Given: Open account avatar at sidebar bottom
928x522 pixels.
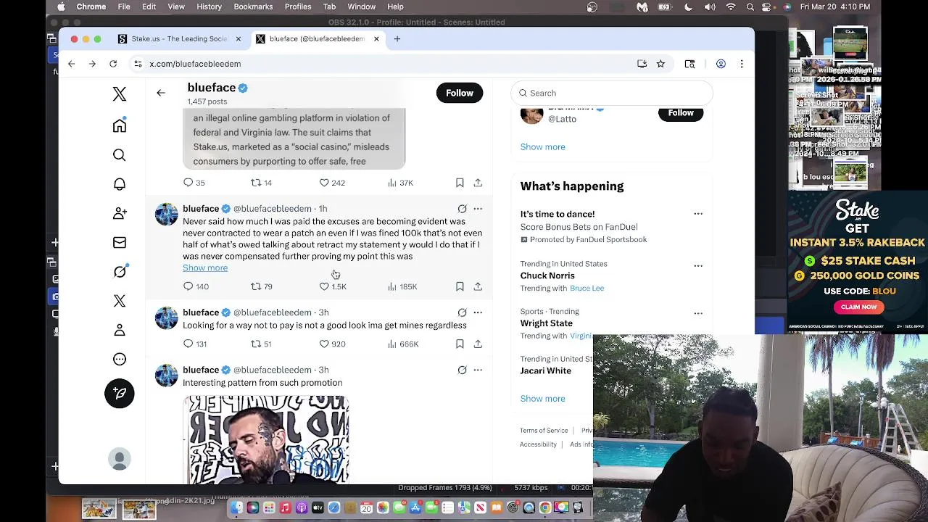Looking at the screenshot, I should click(x=120, y=459).
